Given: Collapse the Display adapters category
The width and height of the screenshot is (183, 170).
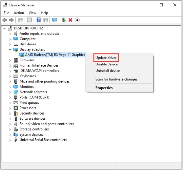Looking at the screenshot, I should [10, 50].
